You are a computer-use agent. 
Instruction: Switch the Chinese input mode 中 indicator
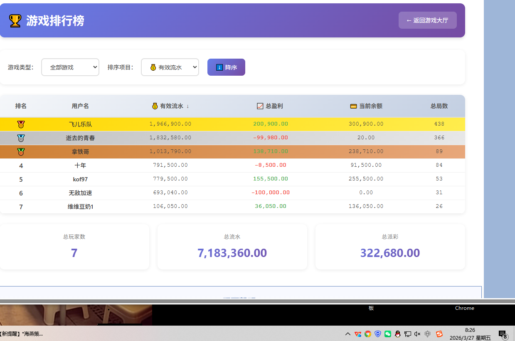tap(428, 334)
